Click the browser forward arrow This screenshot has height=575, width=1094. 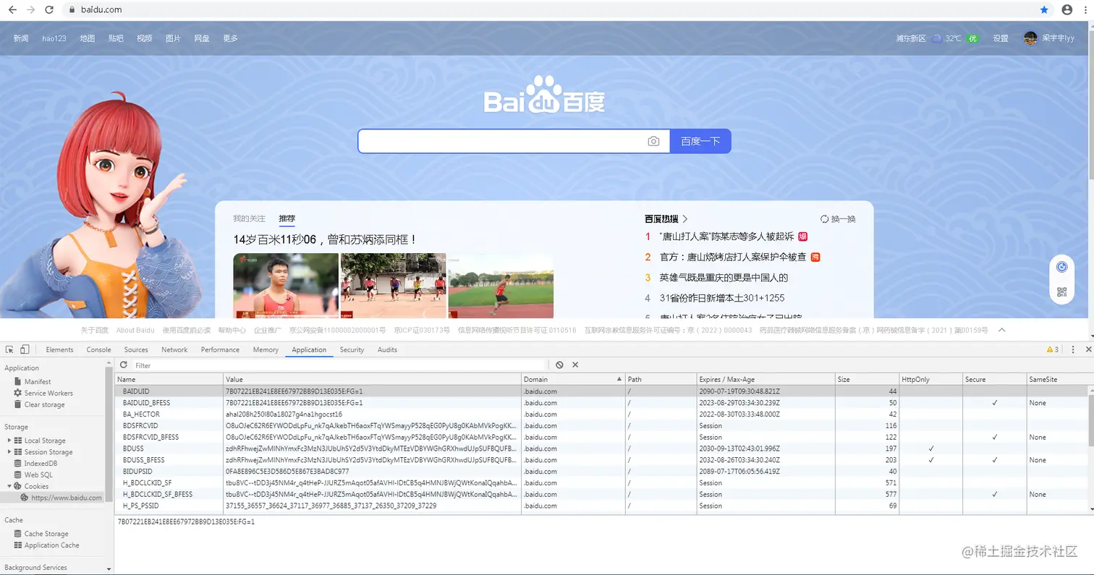point(30,9)
